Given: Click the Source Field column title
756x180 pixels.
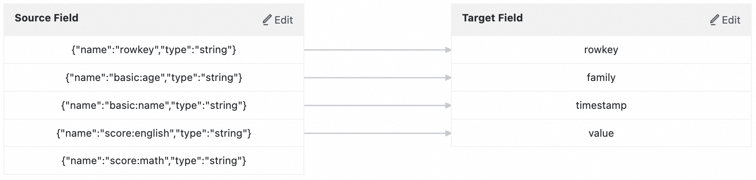Looking at the screenshot, I should pos(46,18).
